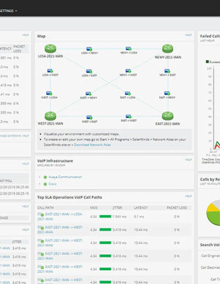Open Help for the Map widget
Viewport: 220px width, 284px height.
click(x=188, y=35)
